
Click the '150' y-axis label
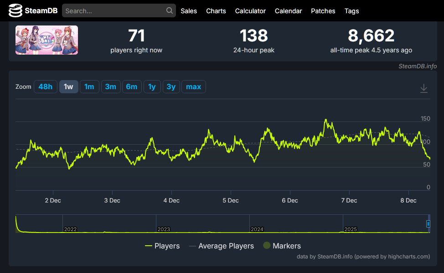pyautogui.click(x=425, y=119)
